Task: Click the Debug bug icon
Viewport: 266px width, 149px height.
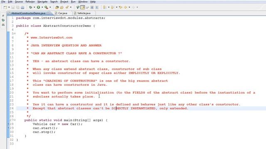Action: pos(30,7)
